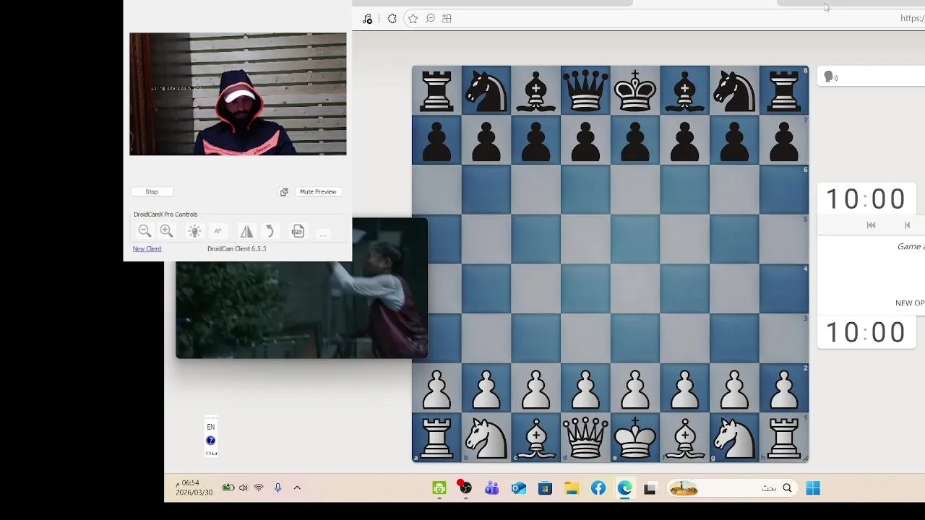This screenshot has height=520, width=925.
Task: Click the black pawn on e7
Action: pos(635,140)
